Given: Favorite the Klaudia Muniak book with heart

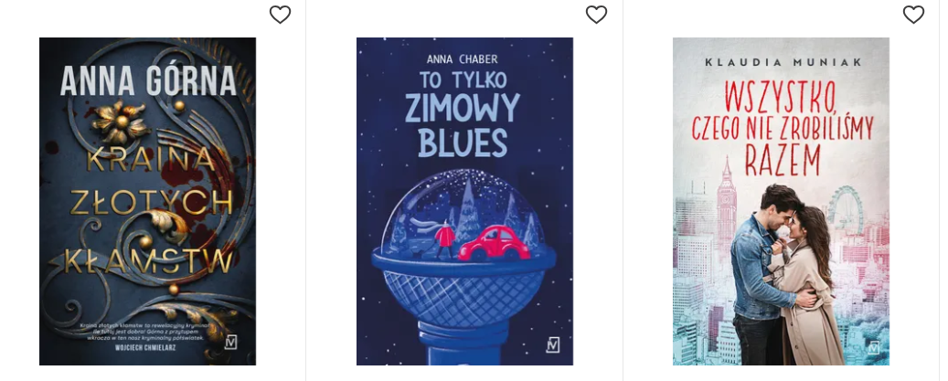Looking at the screenshot, I should point(913,15).
